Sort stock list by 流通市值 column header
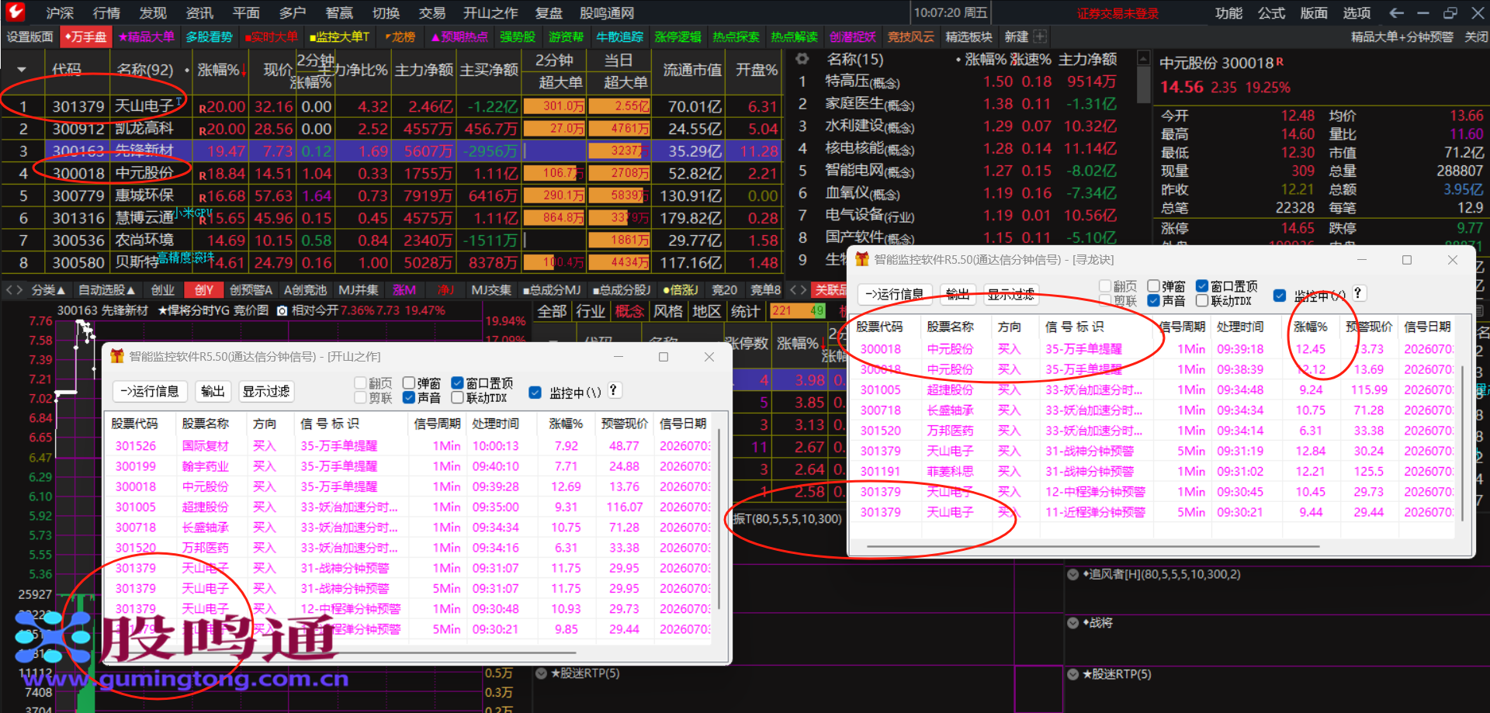This screenshot has height=713, width=1490. pos(692,70)
